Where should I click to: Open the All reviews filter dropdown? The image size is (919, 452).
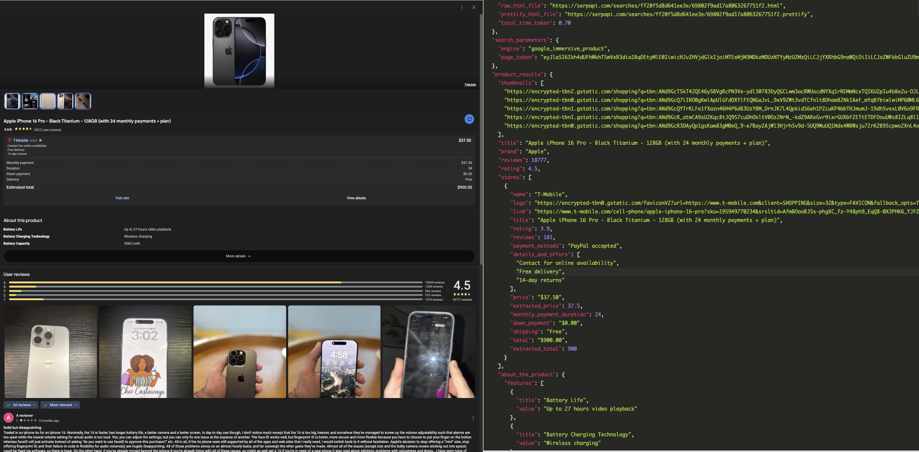point(21,405)
